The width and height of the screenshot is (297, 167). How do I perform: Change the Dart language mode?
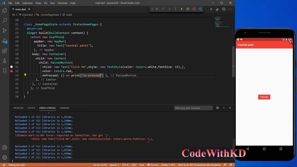[142, 165]
